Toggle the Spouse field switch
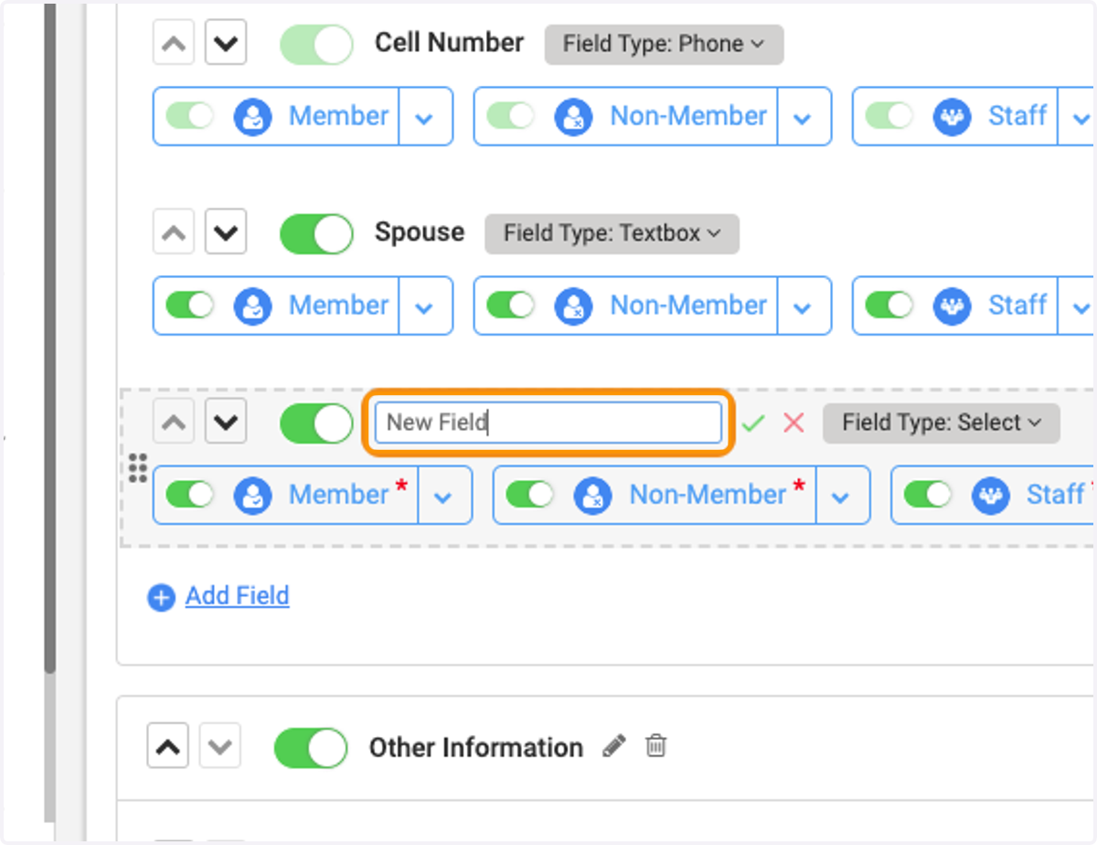Screen dimensions: 1097x845 pos(316,234)
